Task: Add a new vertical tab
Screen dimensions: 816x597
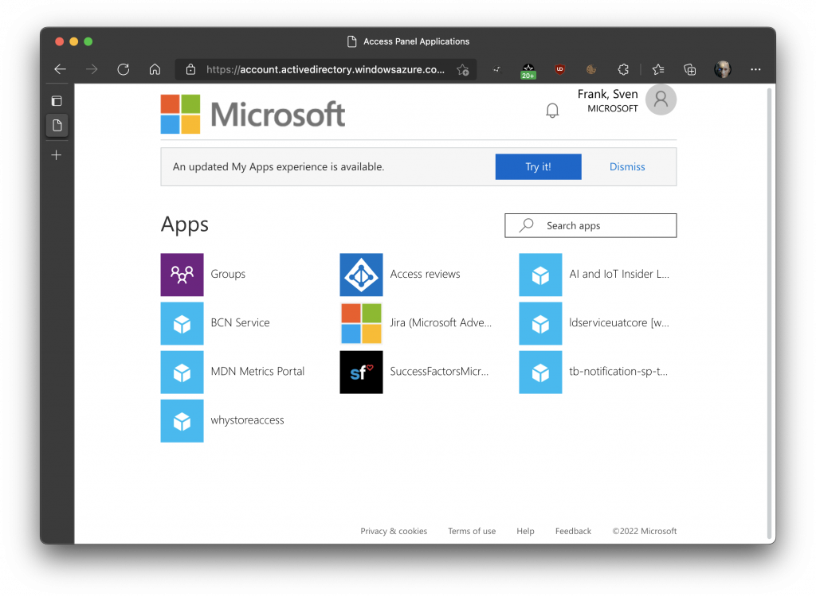Action: (x=57, y=155)
